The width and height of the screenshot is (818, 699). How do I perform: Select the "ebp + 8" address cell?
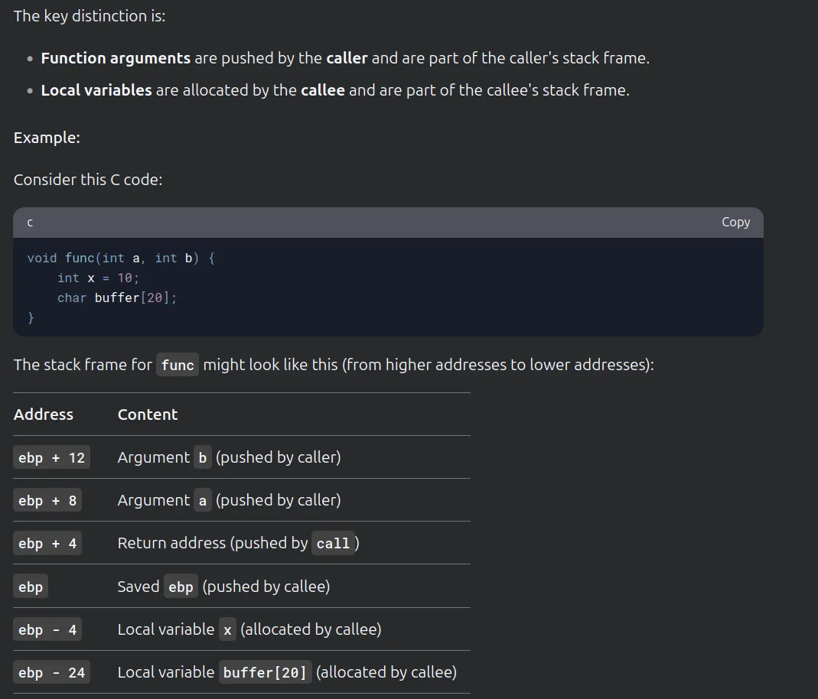(x=47, y=500)
